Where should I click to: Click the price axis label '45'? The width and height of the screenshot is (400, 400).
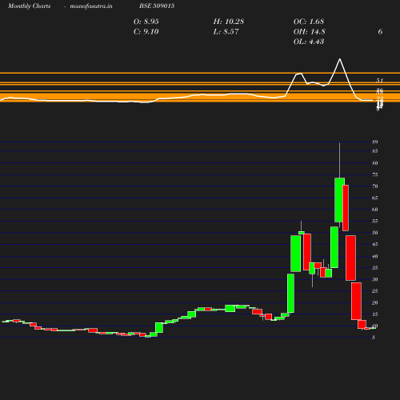click(375, 244)
